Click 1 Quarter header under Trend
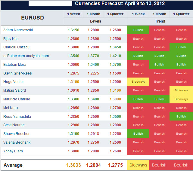This screenshot has height=171, width=193. point(181,14)
